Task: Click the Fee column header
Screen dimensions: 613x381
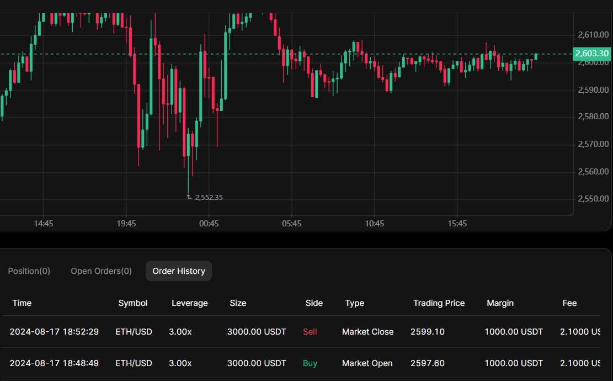Action: 569,303
